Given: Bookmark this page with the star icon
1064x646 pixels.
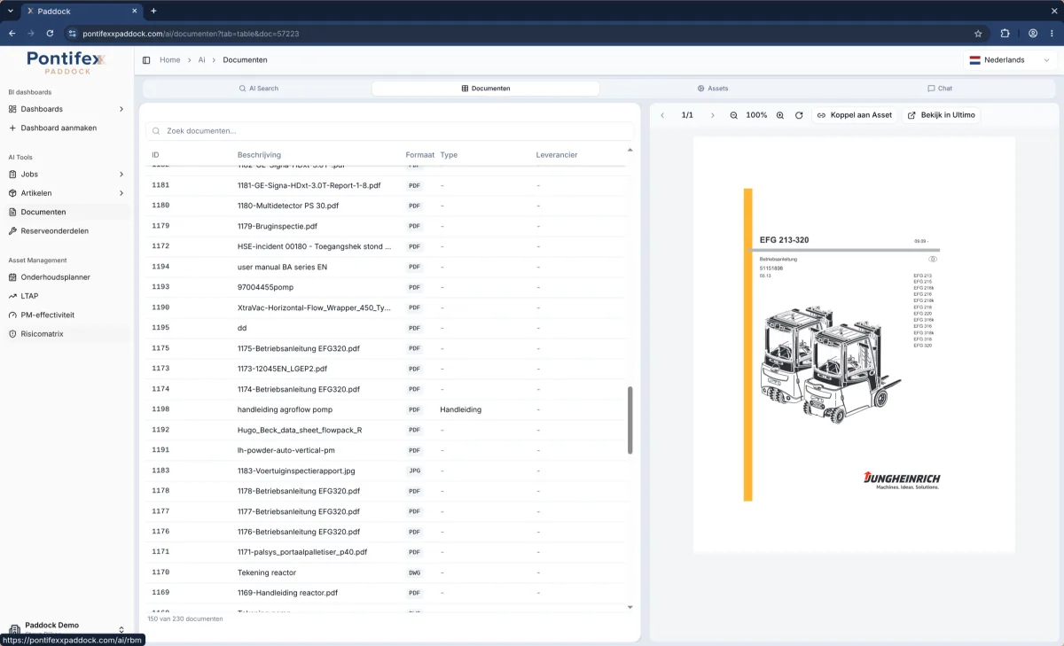Looking at the screenshot, I should [x=978, y=34].
